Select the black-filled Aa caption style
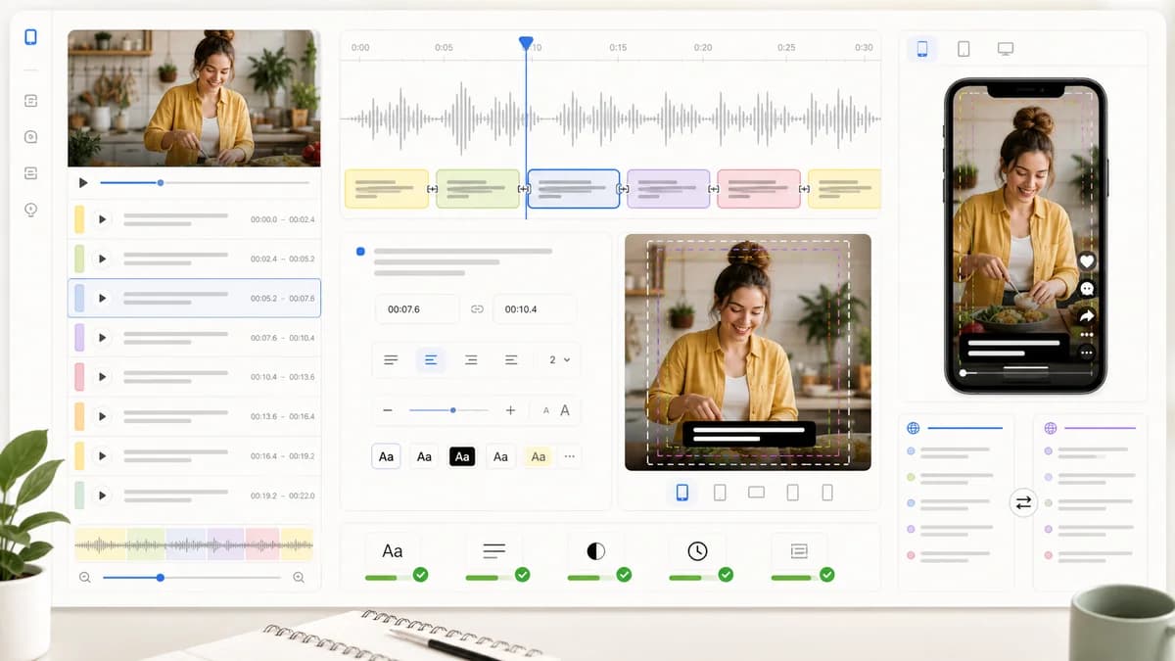1175x661 pixels. (x=462, y=456)
